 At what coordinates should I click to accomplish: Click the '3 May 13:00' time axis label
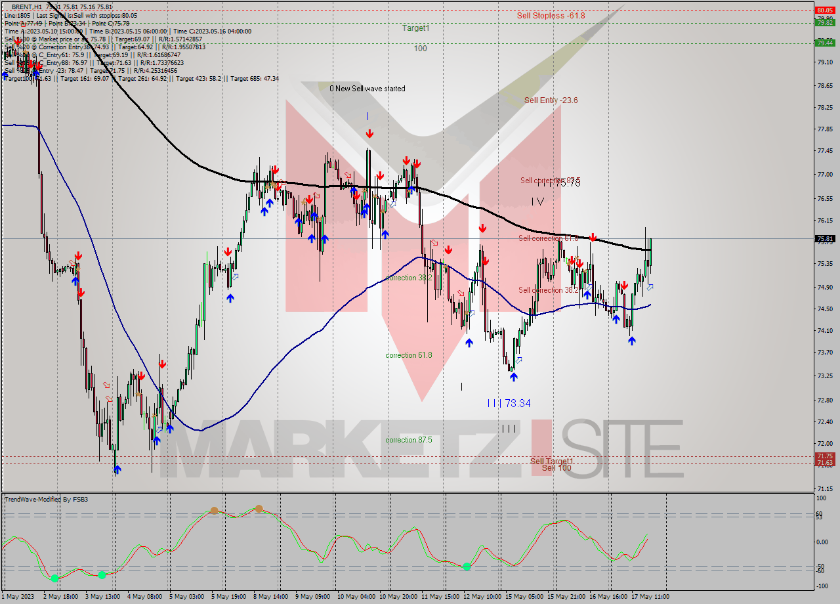click(102, 596)
